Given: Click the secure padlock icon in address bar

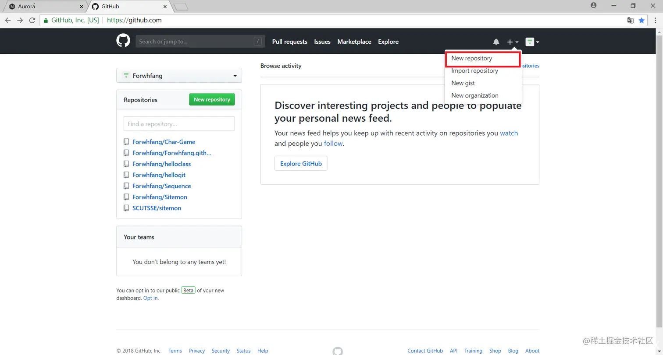Looking at the screenshot, I should click(46, 20).
